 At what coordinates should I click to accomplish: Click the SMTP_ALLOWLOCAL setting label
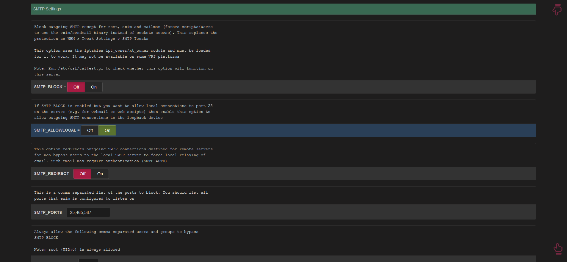point(55,130)
